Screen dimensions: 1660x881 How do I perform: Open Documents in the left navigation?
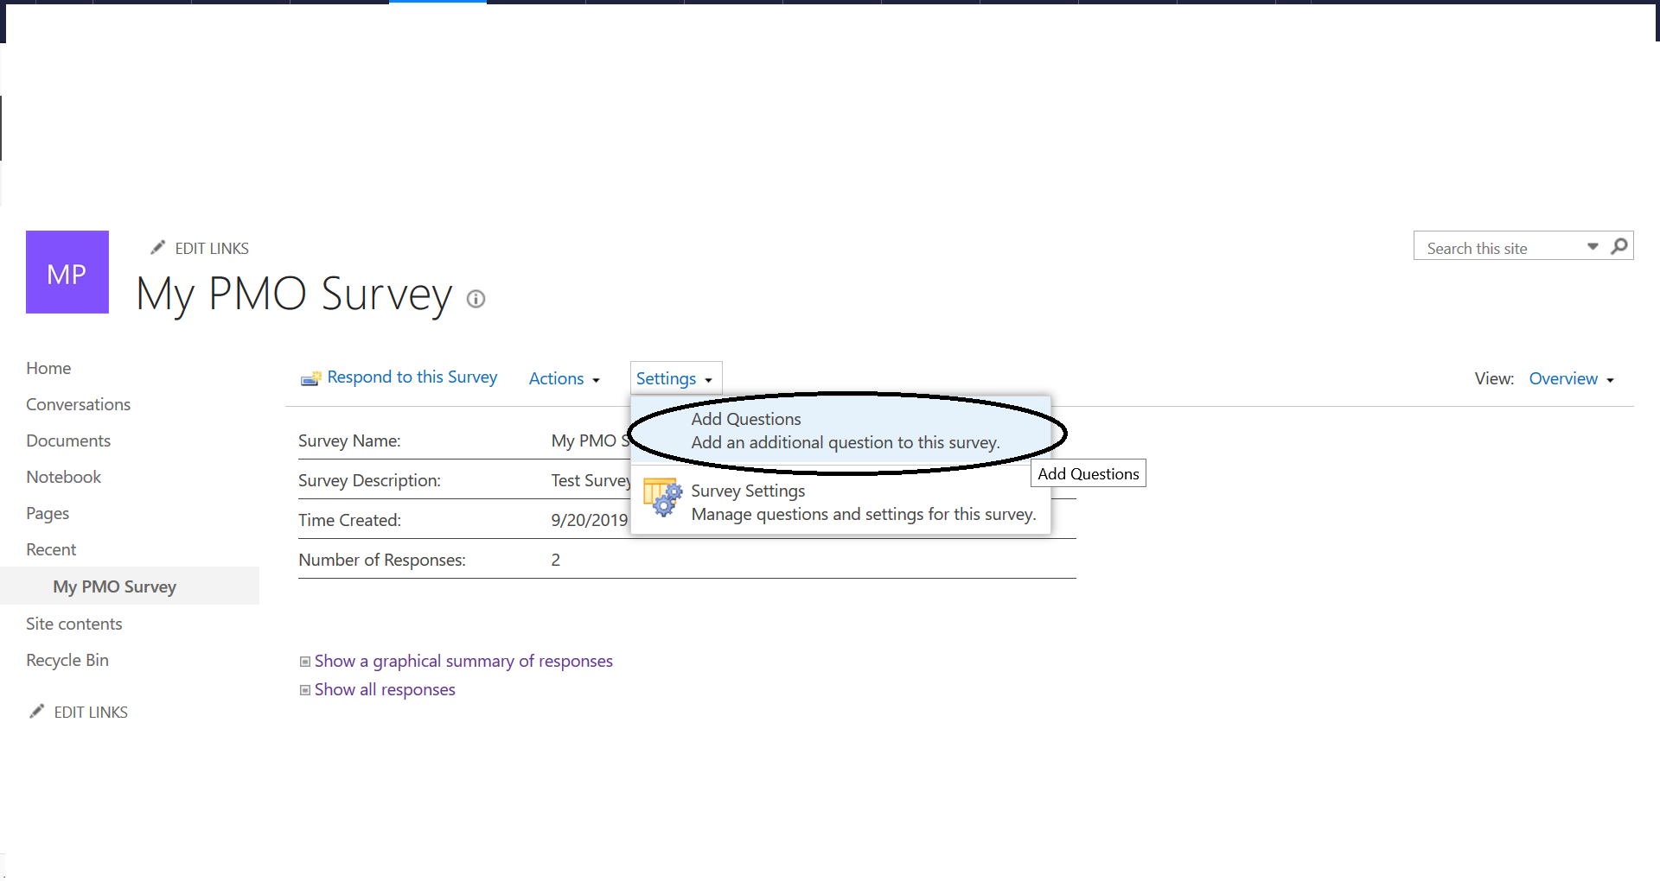point(68,440)
